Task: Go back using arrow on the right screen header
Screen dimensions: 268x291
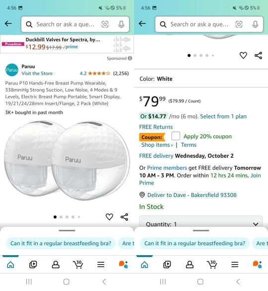Action: tap(142, 23)
